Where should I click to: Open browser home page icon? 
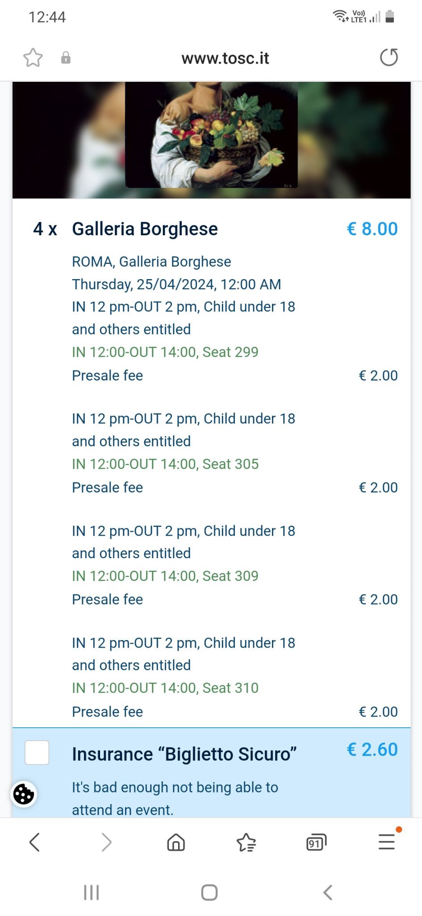pos(176,842)
